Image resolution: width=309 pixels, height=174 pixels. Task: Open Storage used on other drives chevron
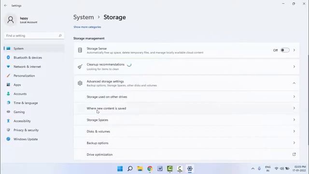pos(294,97)
